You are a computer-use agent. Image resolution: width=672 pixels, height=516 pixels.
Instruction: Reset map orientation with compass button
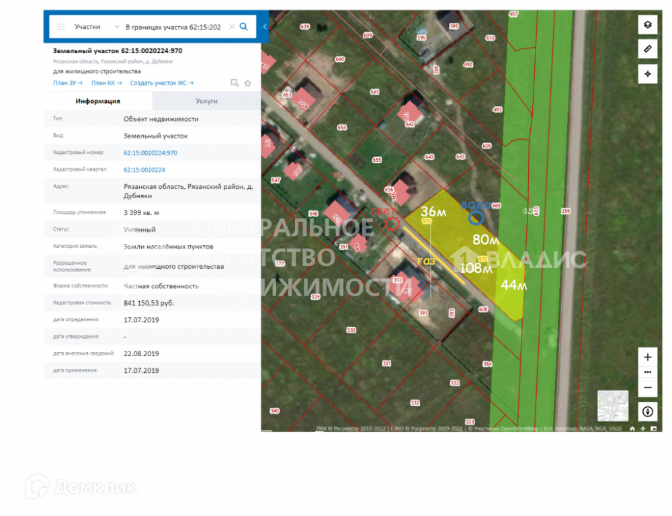[648, 412]
